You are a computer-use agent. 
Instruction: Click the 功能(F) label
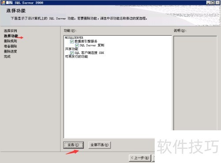coord(70,30)
